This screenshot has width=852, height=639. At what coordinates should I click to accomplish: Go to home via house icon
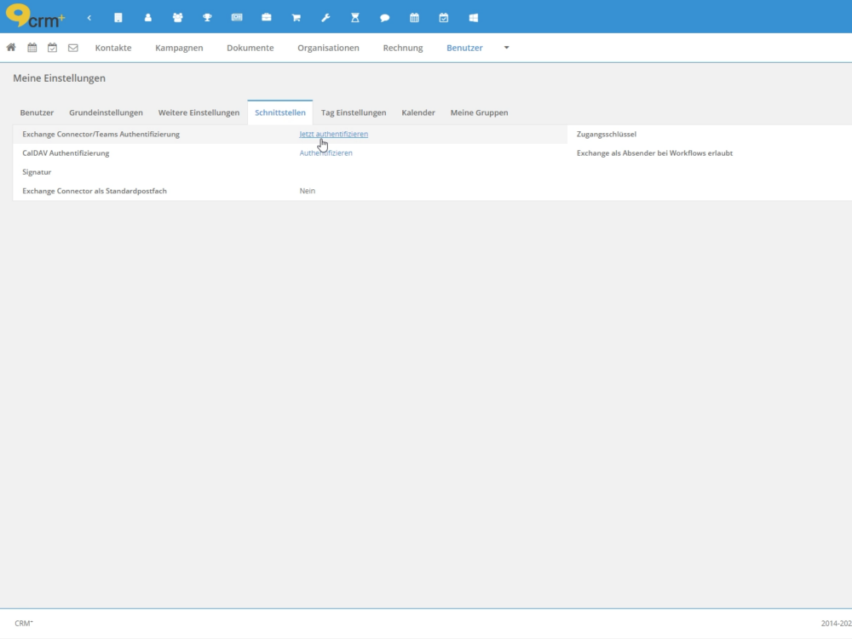tap(11, 48)
